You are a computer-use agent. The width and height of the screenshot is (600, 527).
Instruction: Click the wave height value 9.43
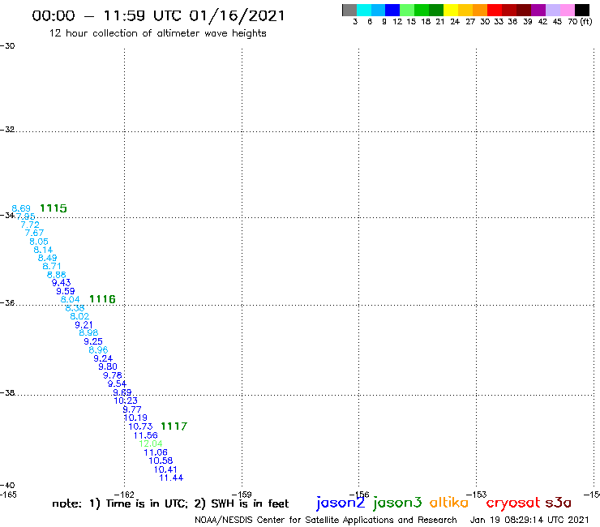[62, 282]
